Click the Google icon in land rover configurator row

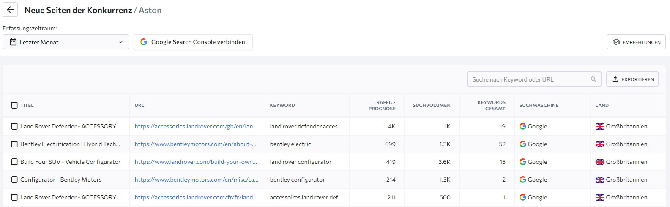[523, 162]
